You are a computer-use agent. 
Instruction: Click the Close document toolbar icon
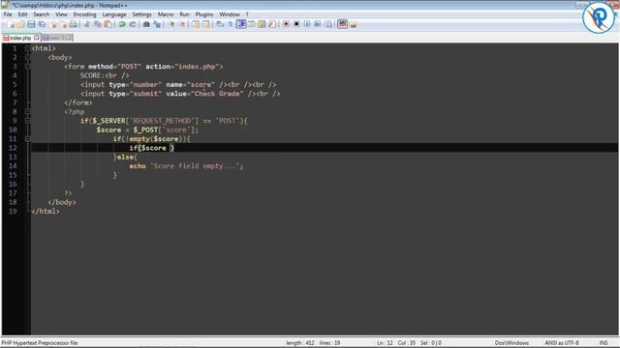[x=54, y=24]
